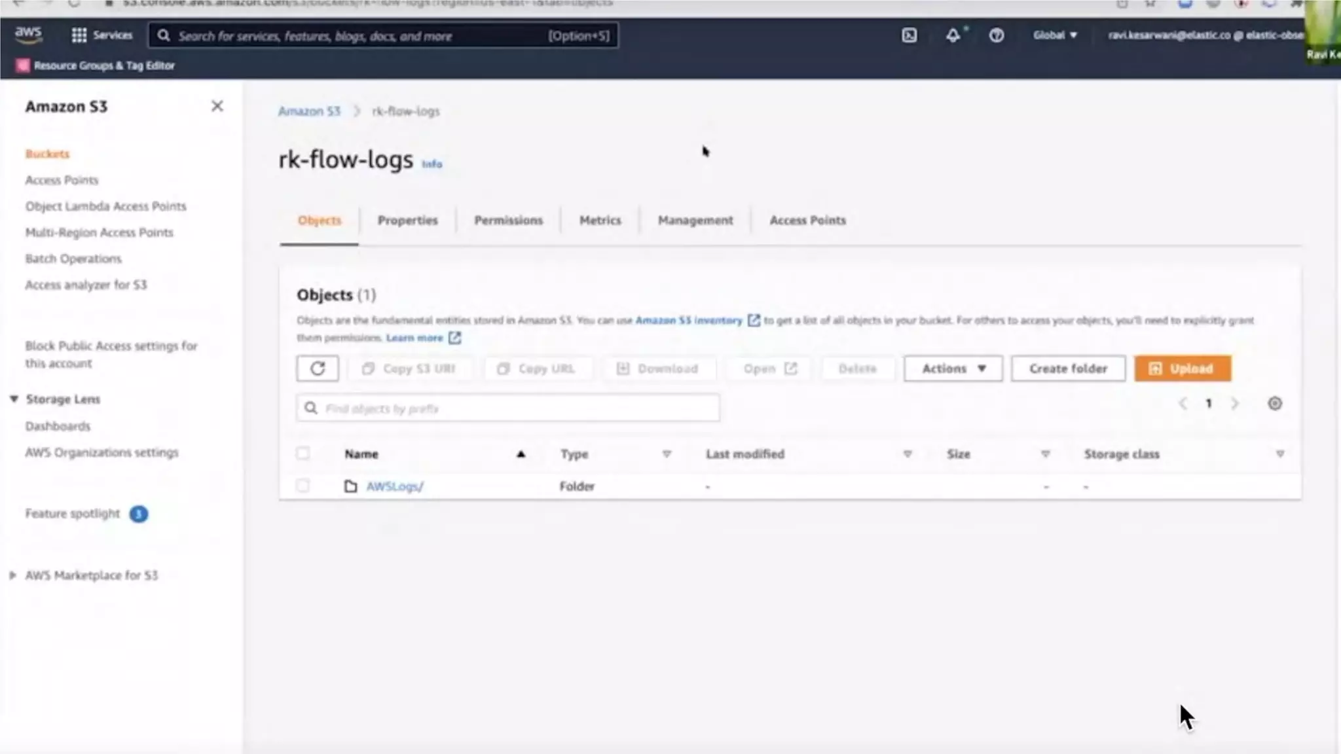Switch to the Permissions tab
1341x754 pixels.
coord(508,221)
